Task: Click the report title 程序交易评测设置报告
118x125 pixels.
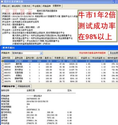Action: coord(47,11)
